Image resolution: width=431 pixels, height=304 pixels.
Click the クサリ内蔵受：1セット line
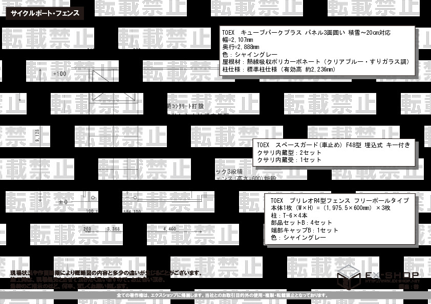click(289, 160)
